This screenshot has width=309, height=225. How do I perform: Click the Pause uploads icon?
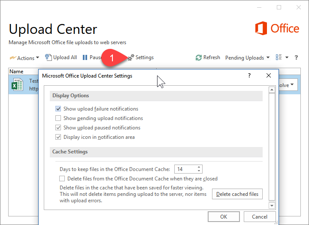[x=85, y=57]
